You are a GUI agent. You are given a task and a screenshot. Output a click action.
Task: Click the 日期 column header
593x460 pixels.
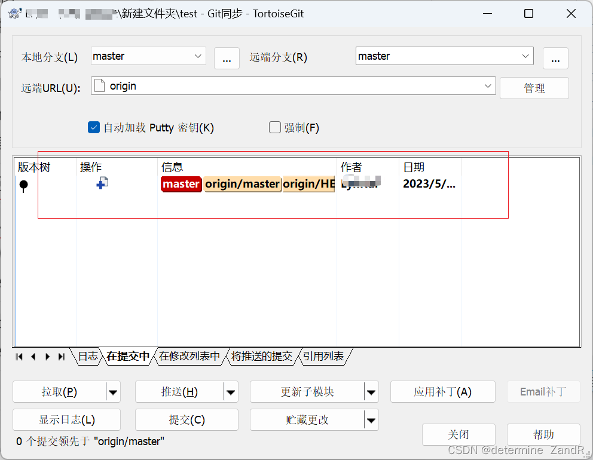pyautogui.click(x=430, y=167)
